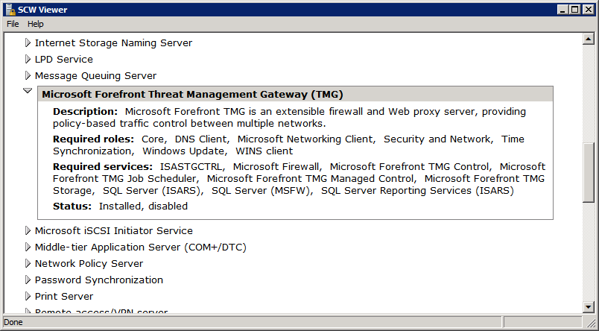599x331 pixels.
Task: Click the window resize grip icon
Action: pyautogui.click(x=590, y=322)
